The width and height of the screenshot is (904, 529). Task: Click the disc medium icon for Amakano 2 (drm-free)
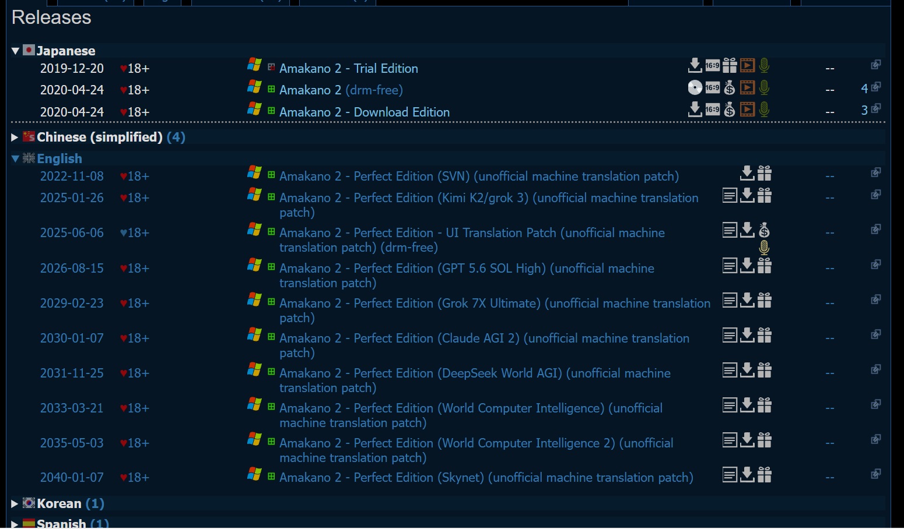(695, 87)
